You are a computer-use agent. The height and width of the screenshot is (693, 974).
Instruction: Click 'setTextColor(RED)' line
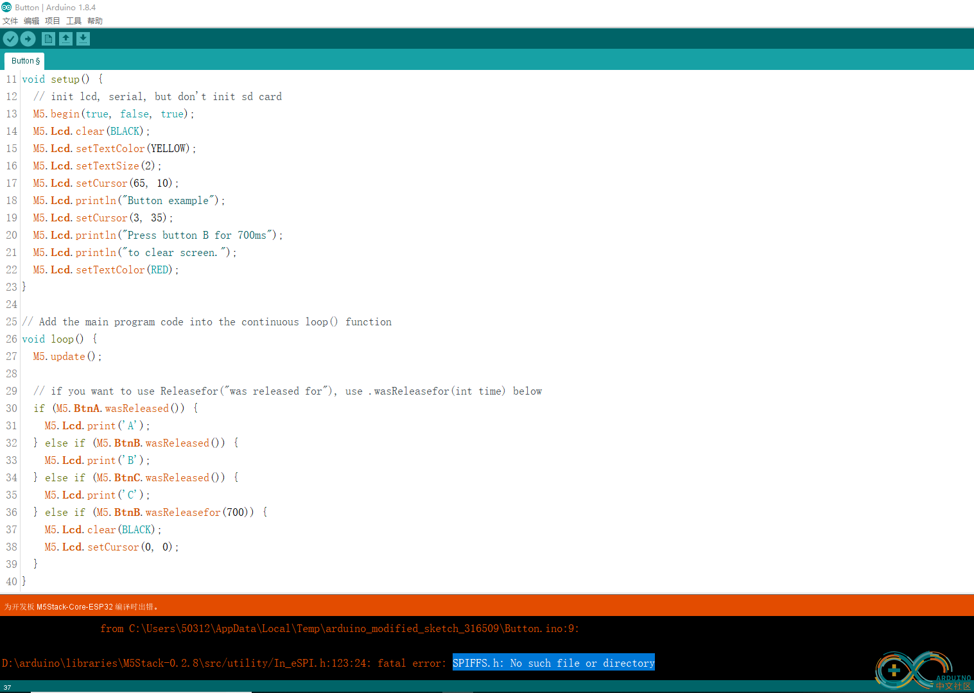[x=106, y=269]
